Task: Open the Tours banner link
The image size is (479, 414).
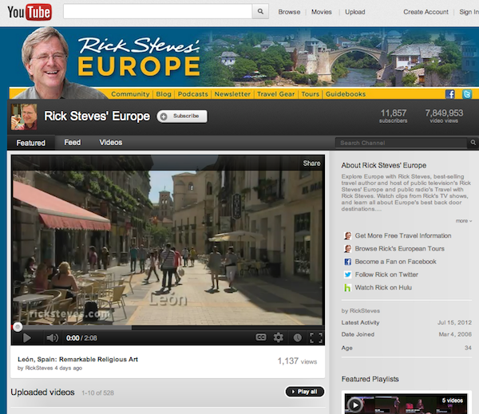Action: [x=310, y=94]
